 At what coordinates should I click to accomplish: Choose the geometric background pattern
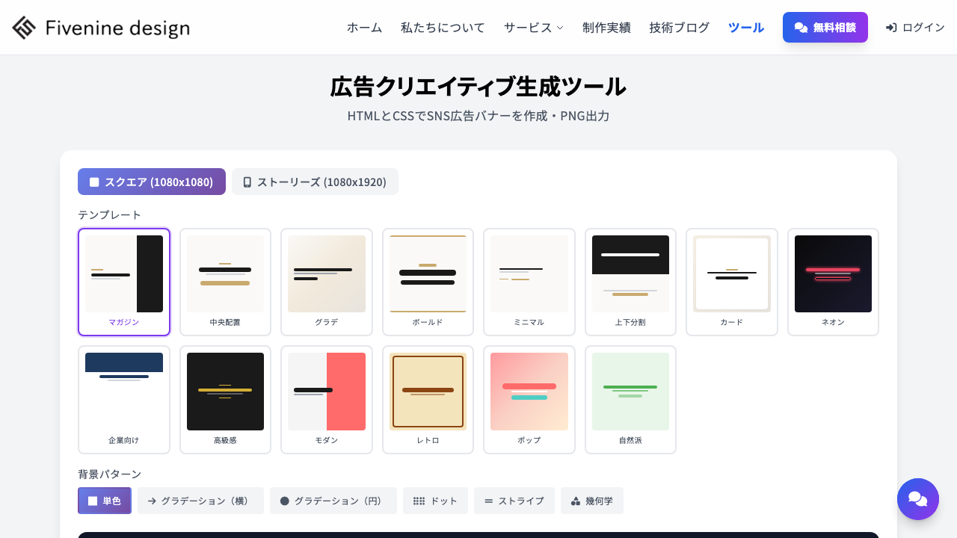591,501
